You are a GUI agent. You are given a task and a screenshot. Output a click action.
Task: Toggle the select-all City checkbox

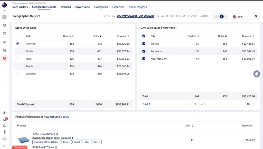click(x=144, y=36)
